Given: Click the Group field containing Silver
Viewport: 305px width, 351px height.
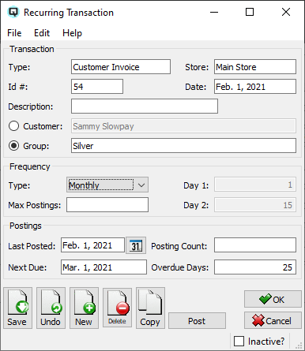Looking at the screenshot, I should [x=183, y=146].
